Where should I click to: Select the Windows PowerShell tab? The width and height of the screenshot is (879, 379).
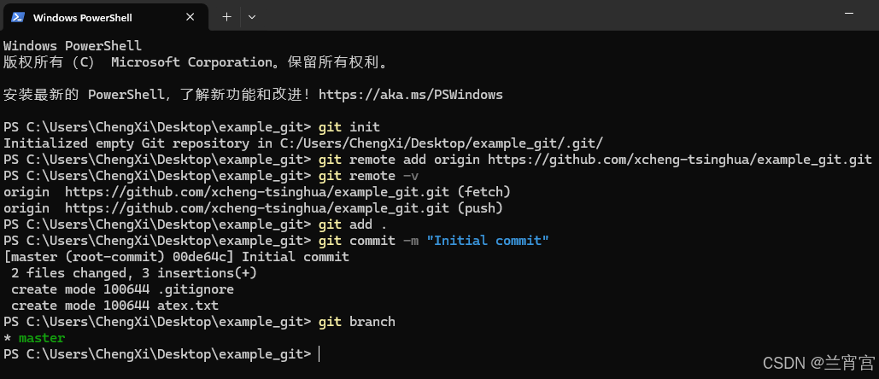tap(104, 17)
